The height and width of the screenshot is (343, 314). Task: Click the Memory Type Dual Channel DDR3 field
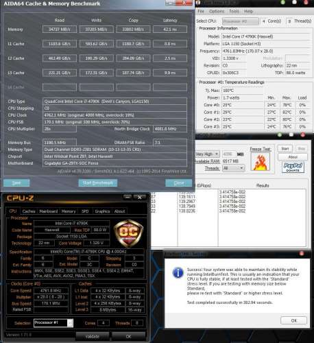point(114,150)
